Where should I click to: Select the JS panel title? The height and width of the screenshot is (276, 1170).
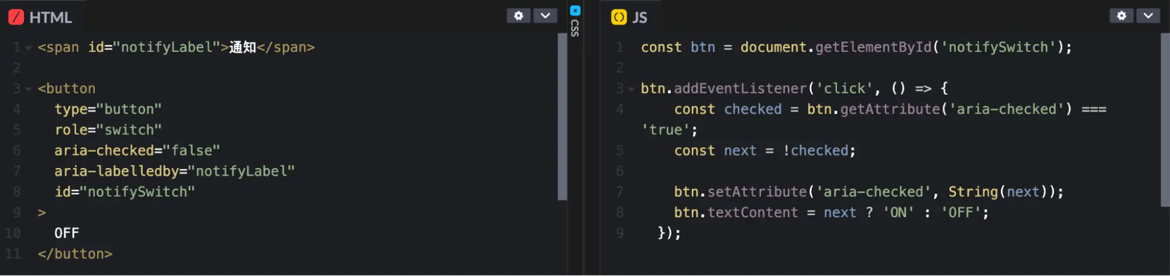pos(640,18)
